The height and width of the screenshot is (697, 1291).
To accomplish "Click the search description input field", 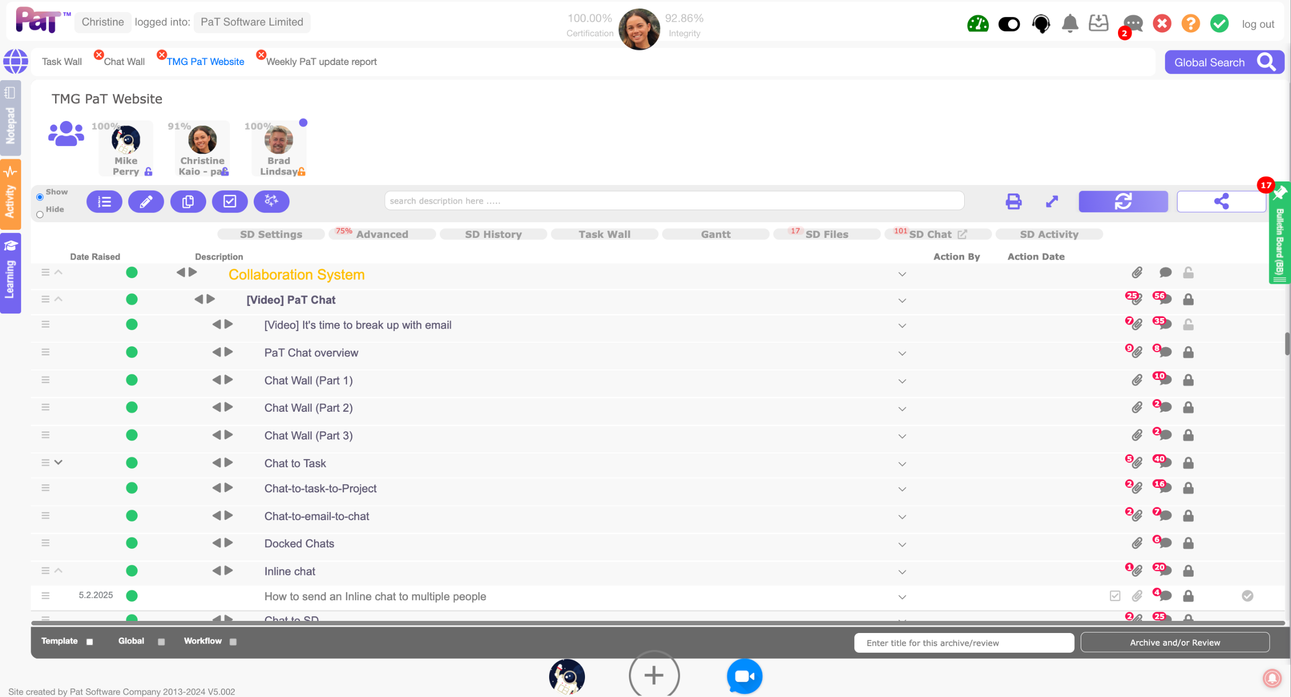I will [x=674, y=201].
